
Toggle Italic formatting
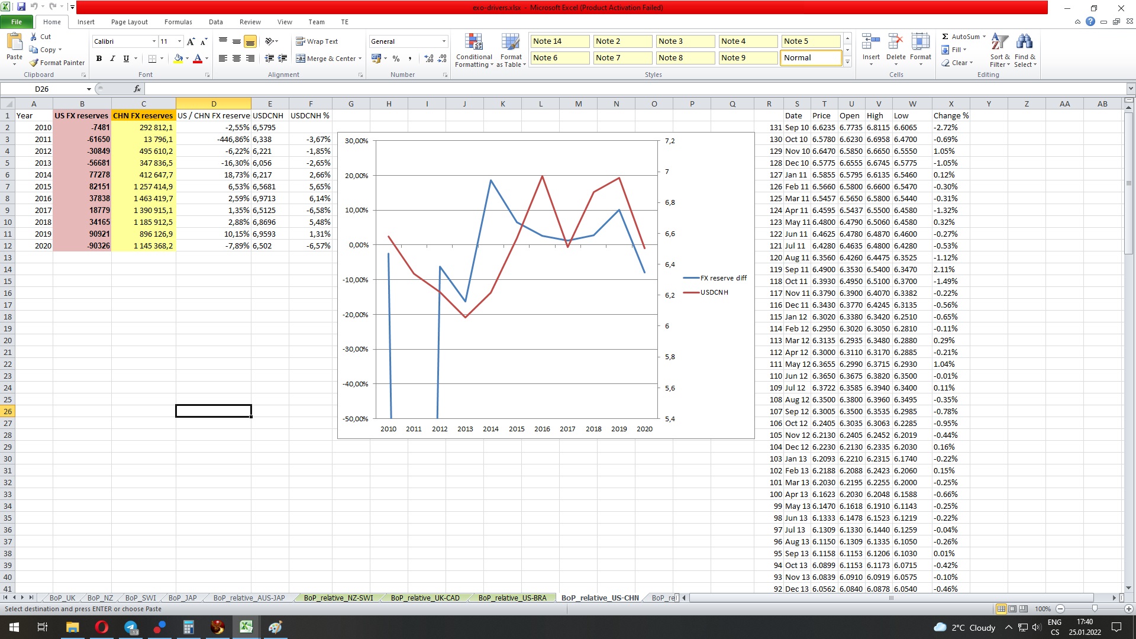(x=112, y=59)
